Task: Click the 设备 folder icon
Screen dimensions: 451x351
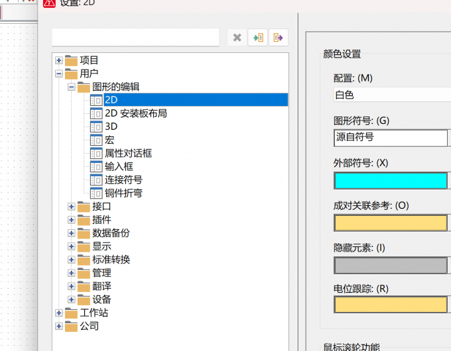Action: click(x=84, y=300)
